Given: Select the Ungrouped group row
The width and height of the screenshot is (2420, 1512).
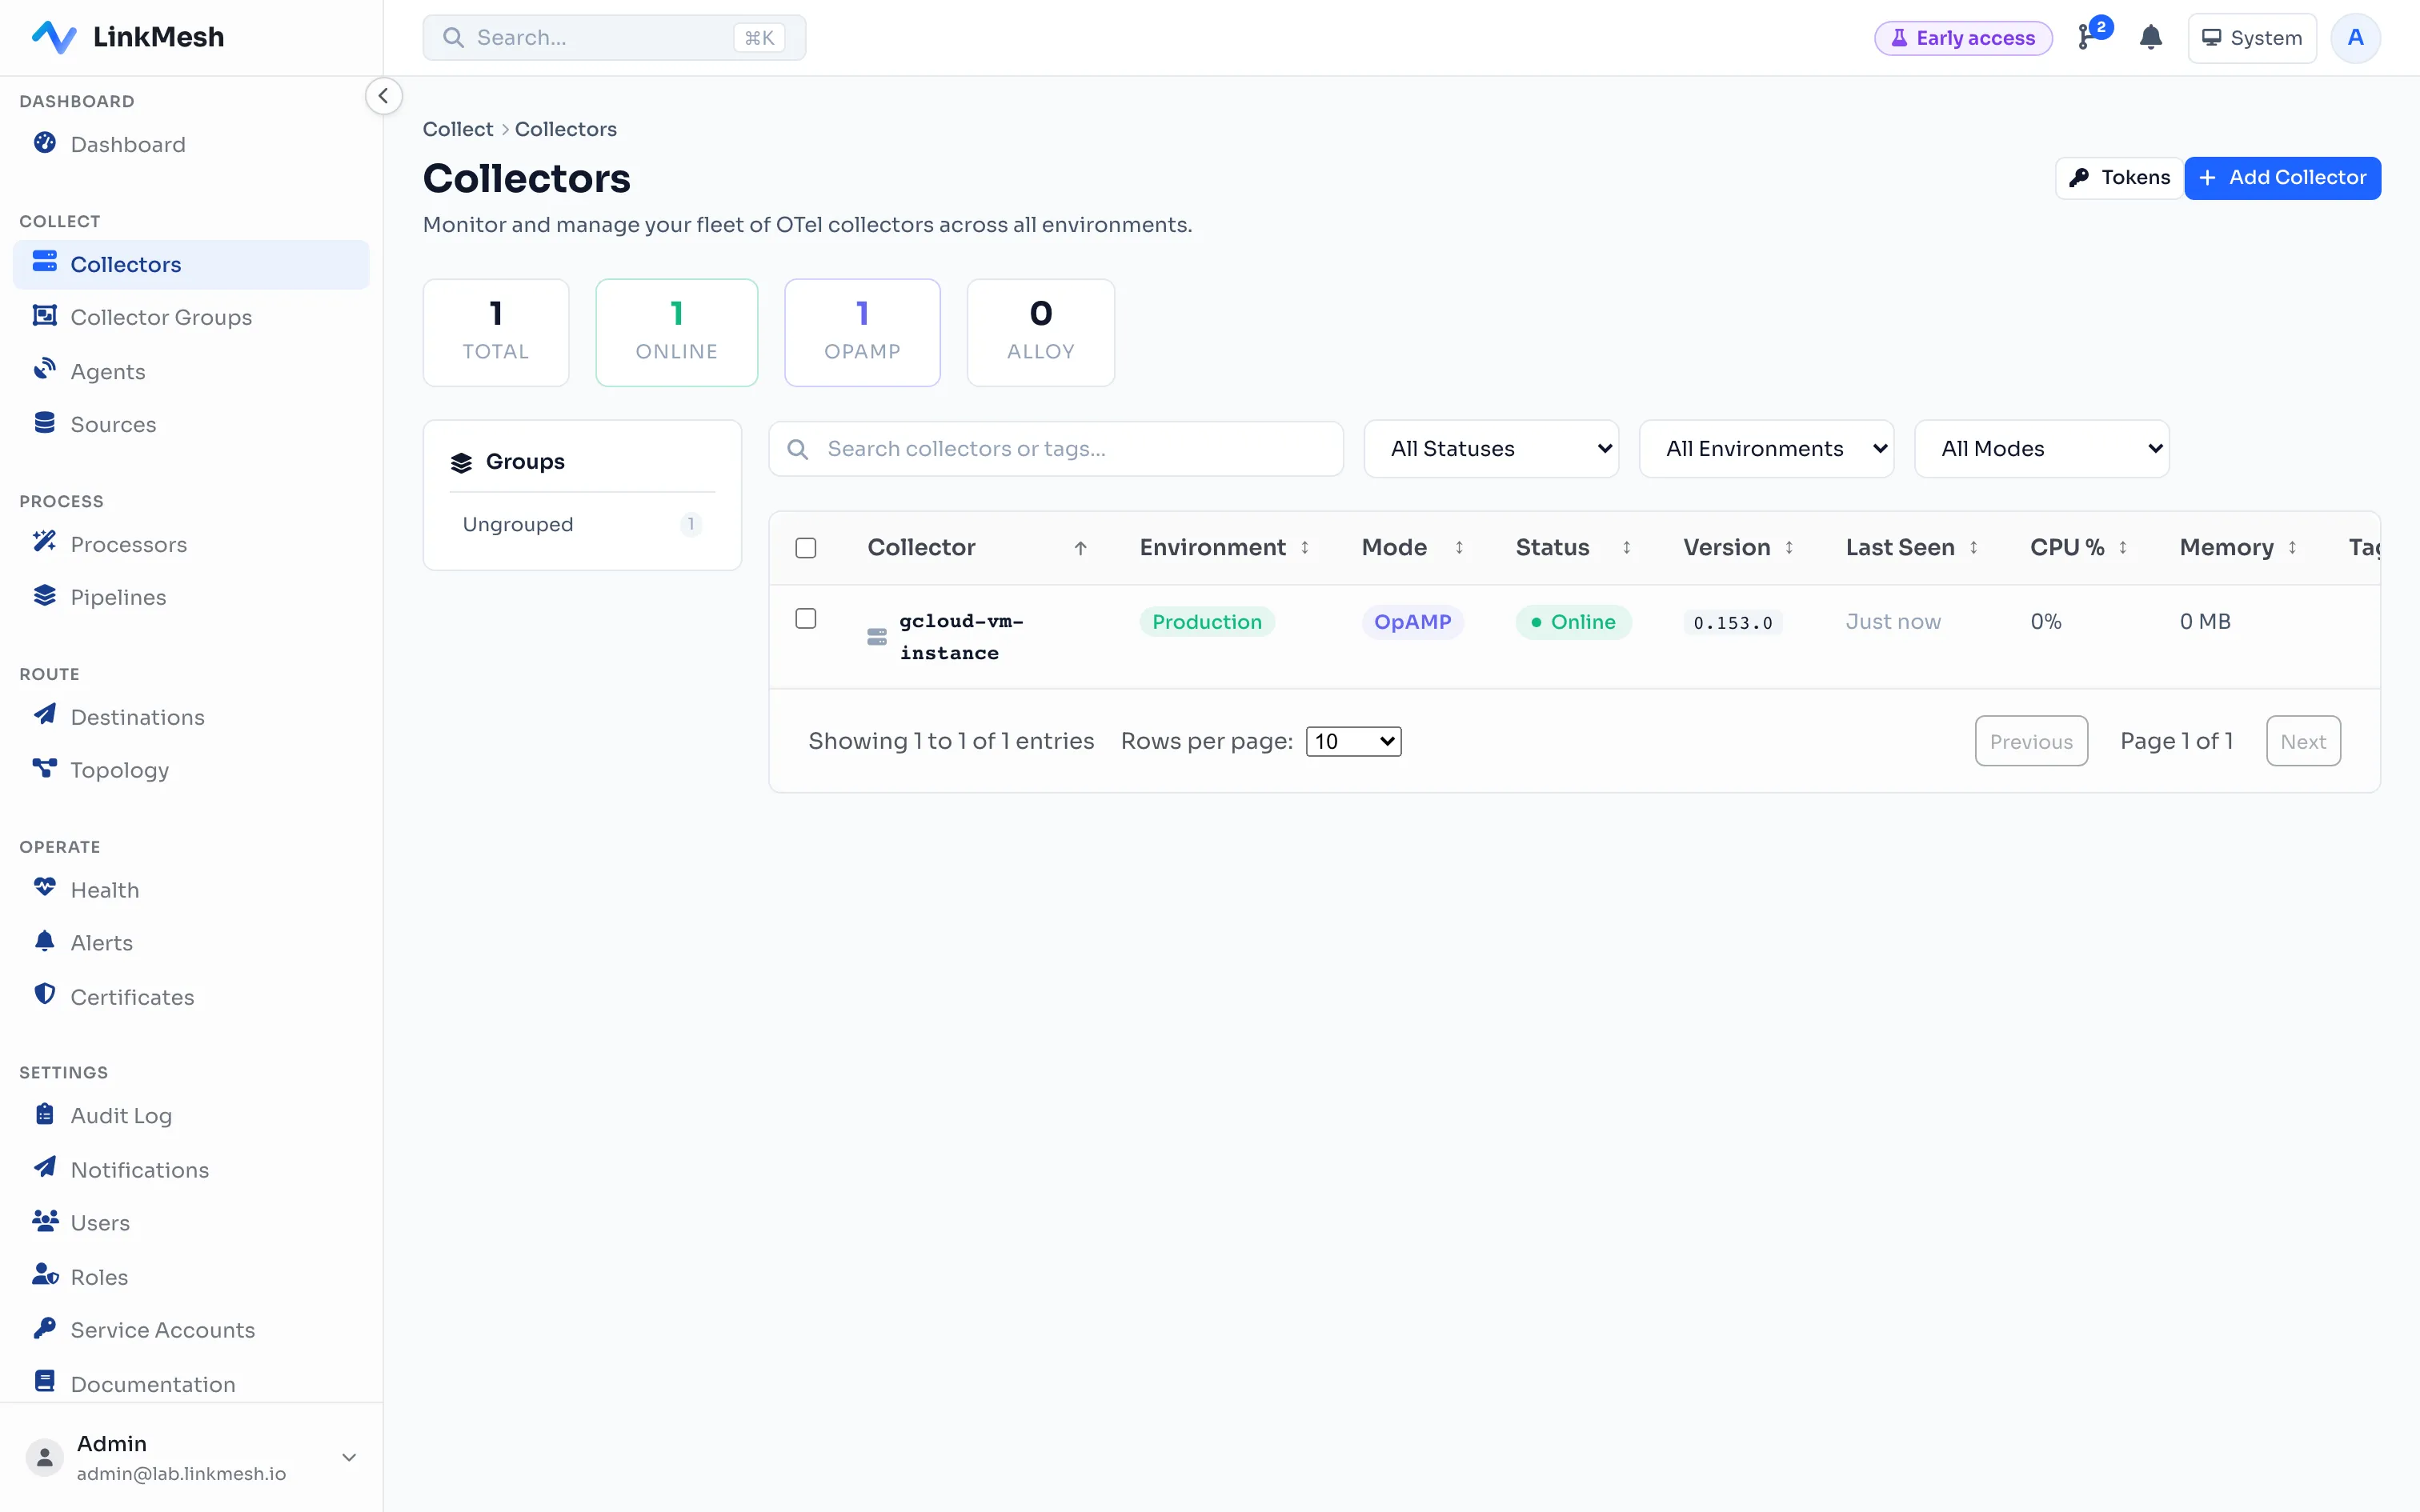Looking at the screenshot, I should 582,524.
